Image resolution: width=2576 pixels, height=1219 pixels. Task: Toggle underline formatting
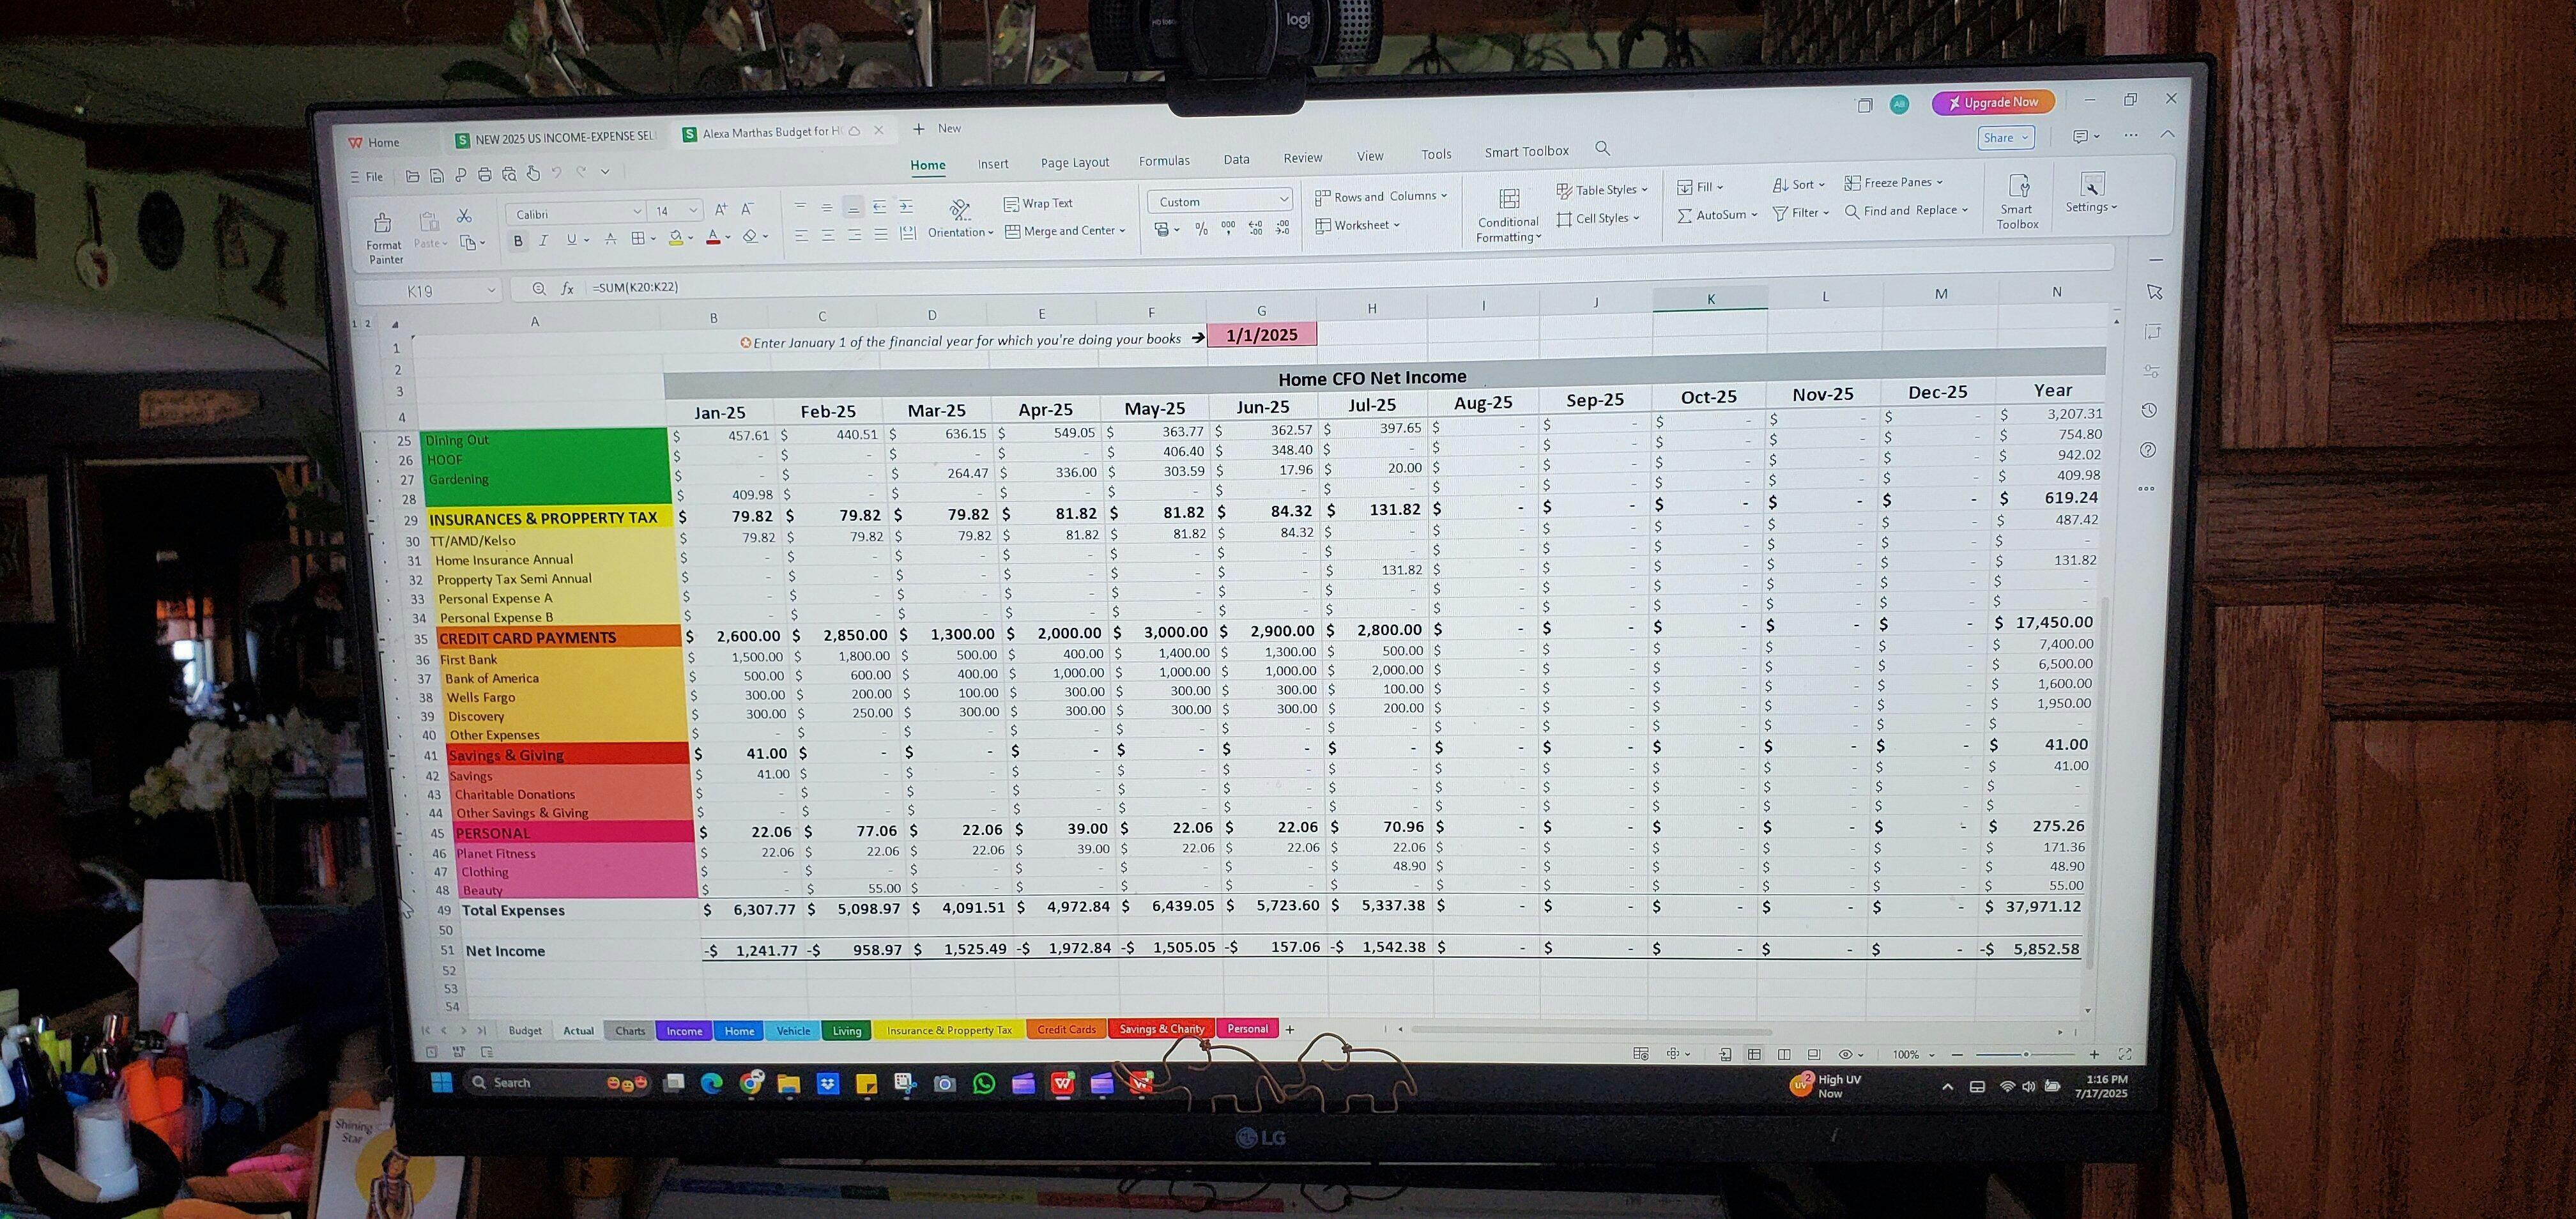pyautogui.click(x=571, y=240)
